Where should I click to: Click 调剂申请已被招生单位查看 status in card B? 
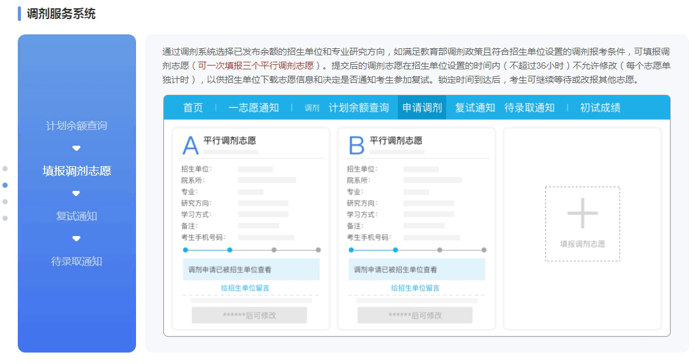click(417, 269)
